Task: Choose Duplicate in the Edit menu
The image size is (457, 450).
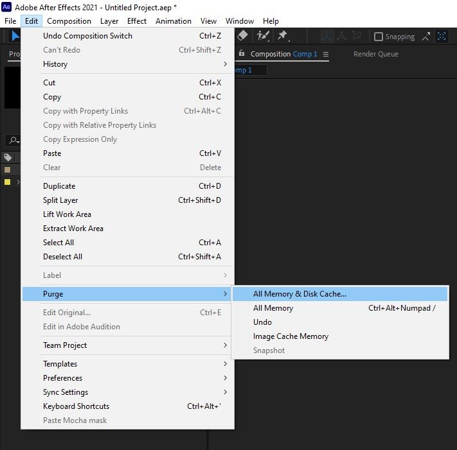Action: (128, 186)
